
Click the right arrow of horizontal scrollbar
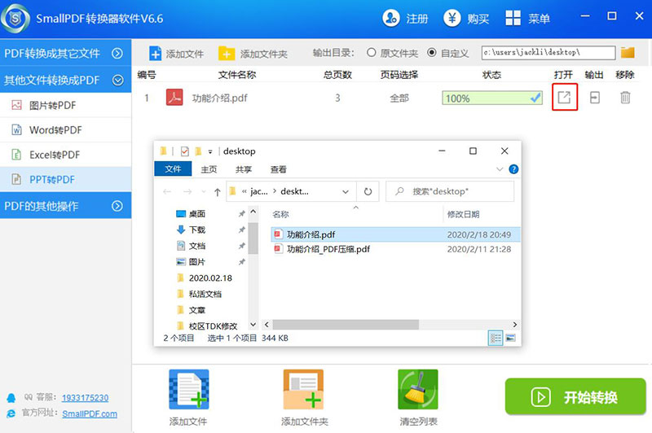click(x=515, y=324)
